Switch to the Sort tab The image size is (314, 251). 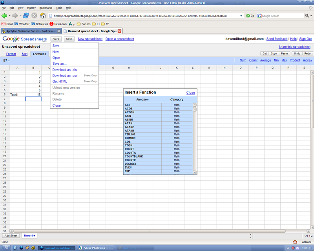[x=25, y=54]
